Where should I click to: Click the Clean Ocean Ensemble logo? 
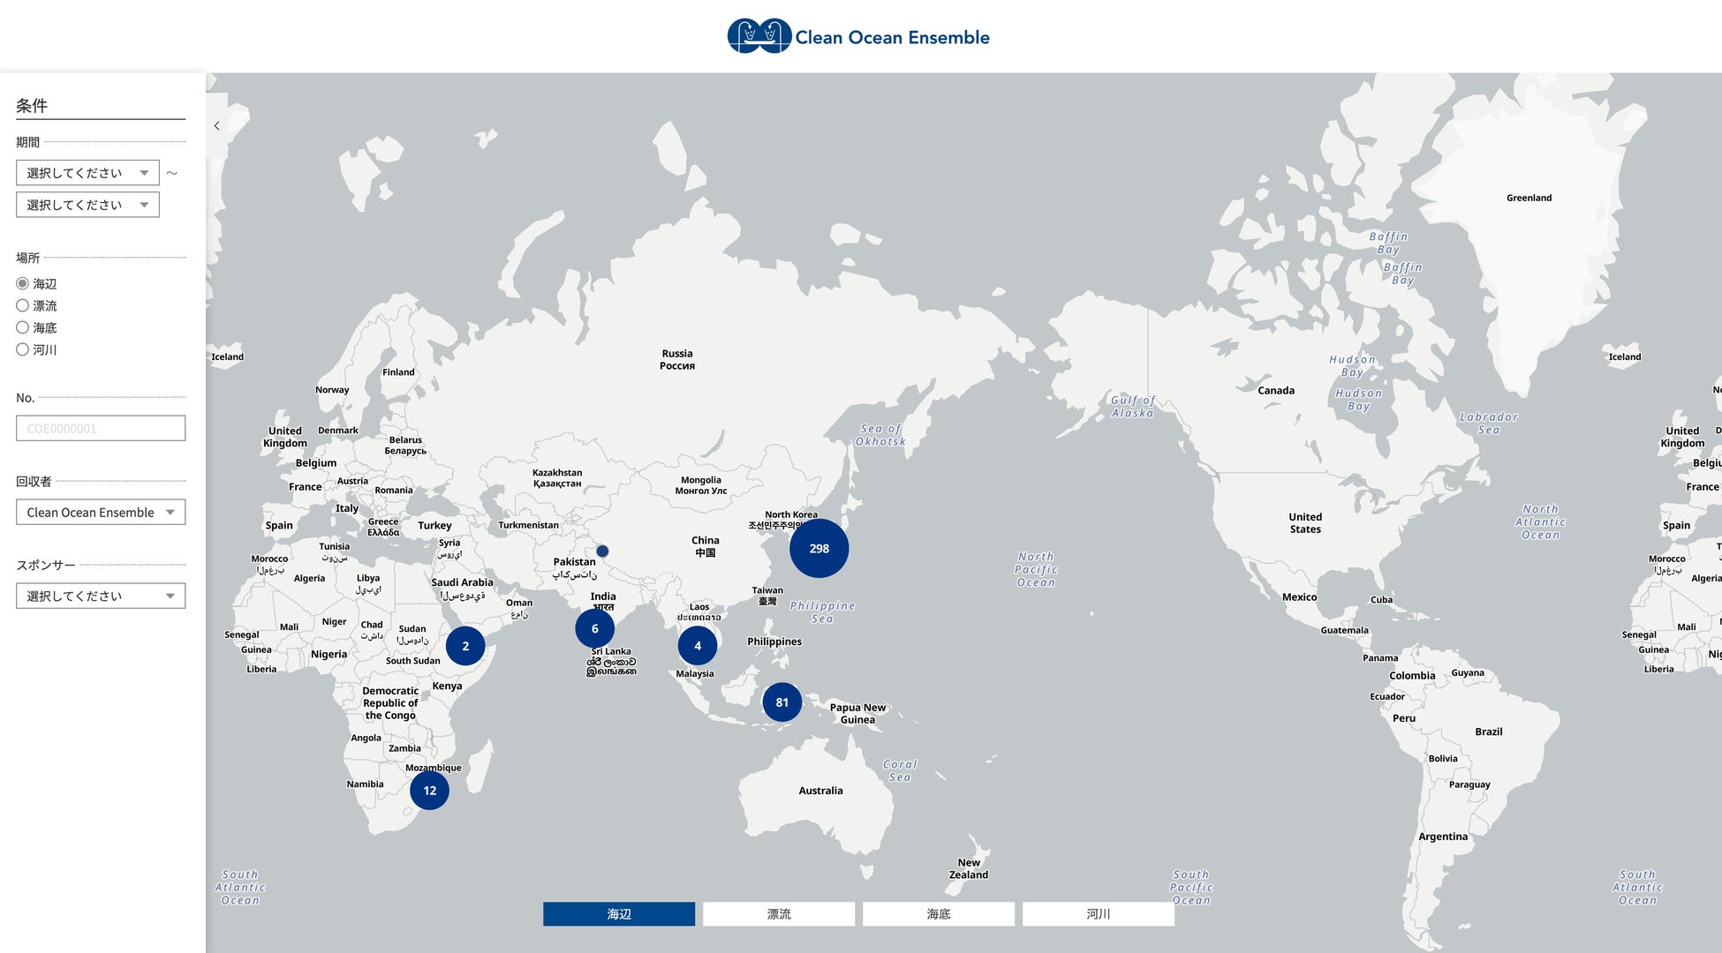[x=858, y=36]
